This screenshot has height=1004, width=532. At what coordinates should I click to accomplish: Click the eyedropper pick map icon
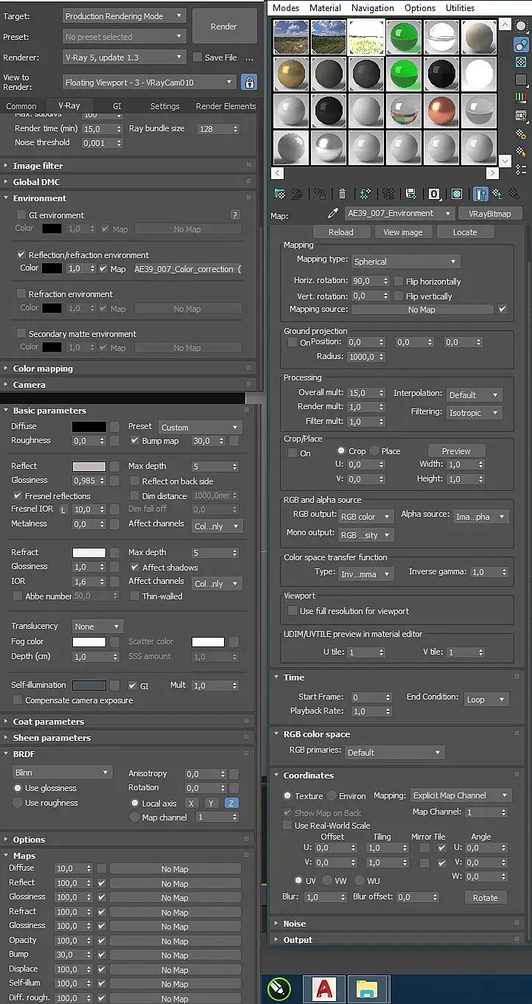332,213
